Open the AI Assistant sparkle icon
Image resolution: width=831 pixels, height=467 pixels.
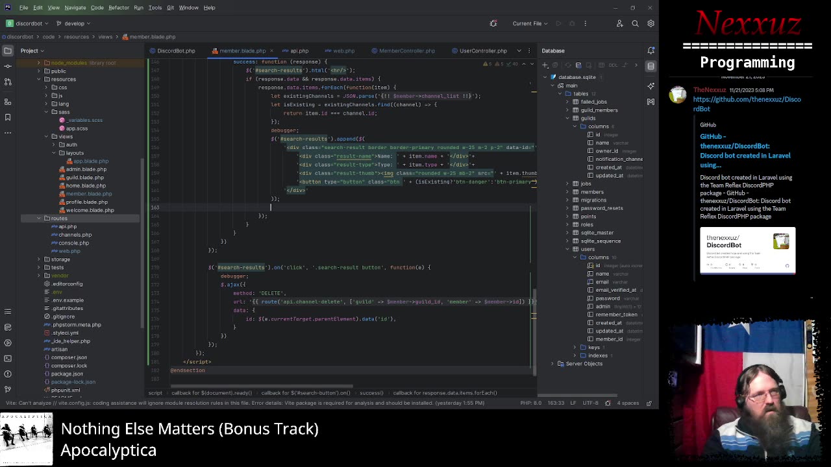pos(651,86)
